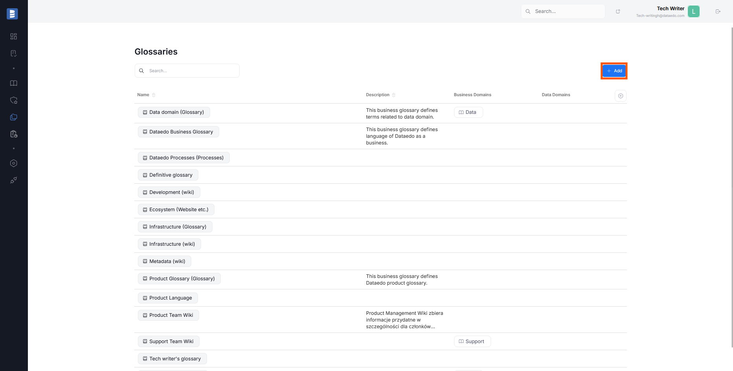Open the user profile avatar L
Screen dimensions: 733x371
pos(693,11)
